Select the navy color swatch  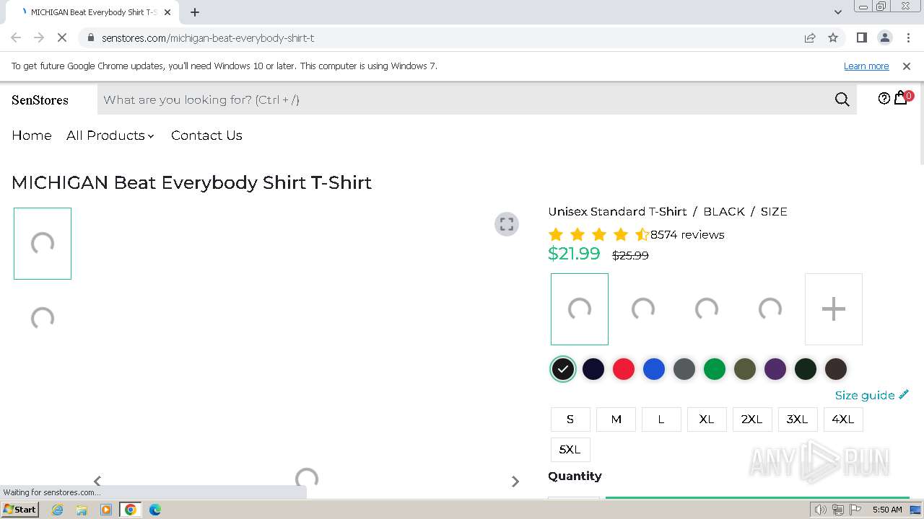(x=593, y=369)
